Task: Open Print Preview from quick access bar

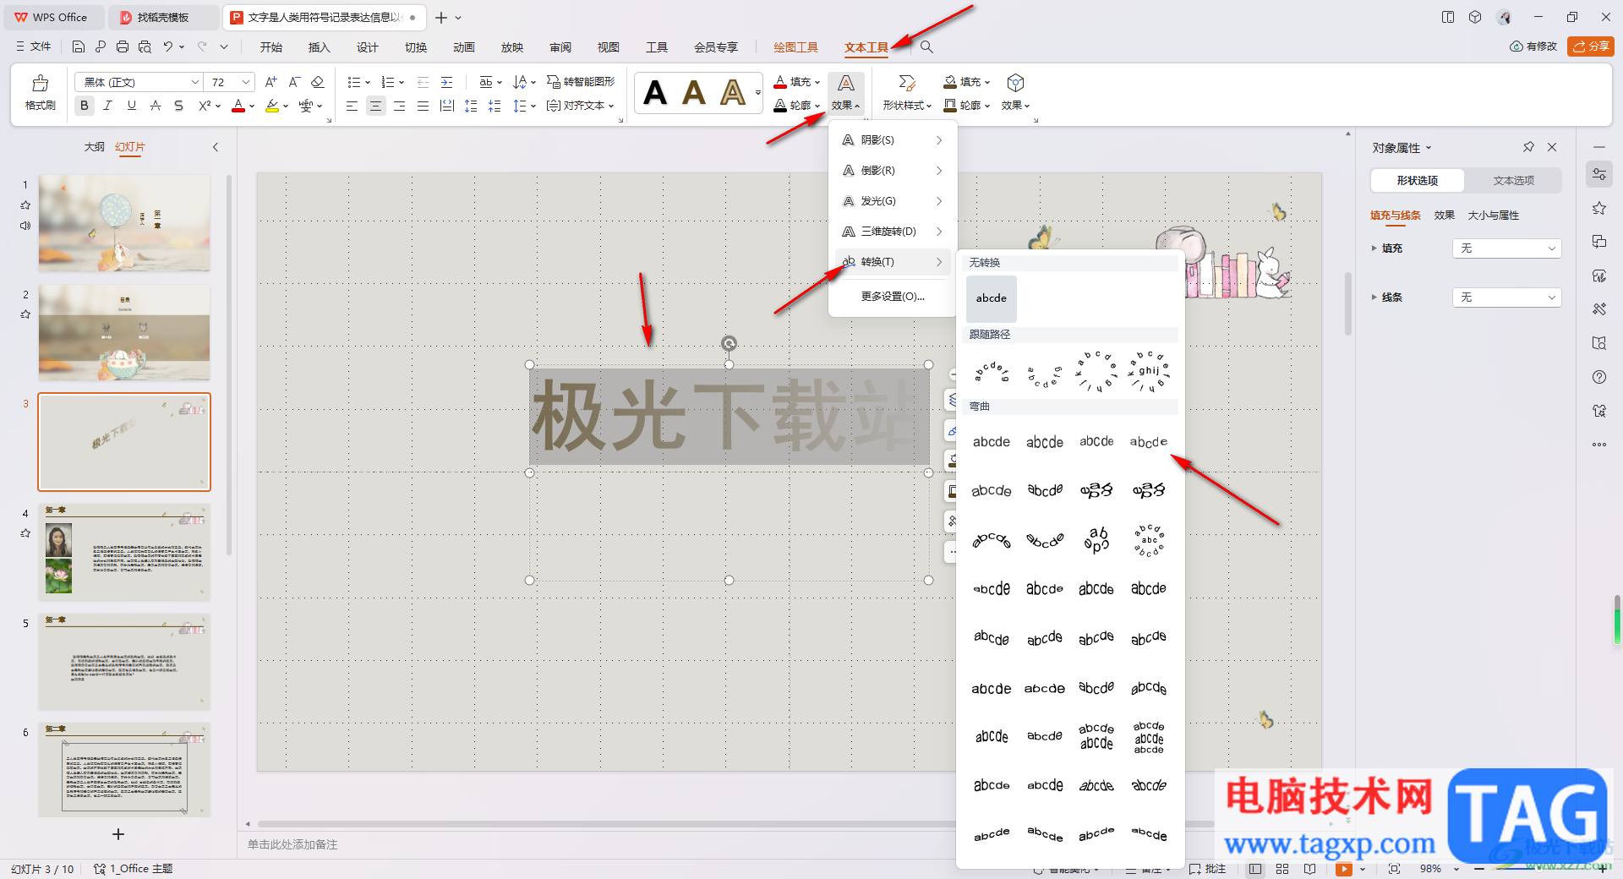Action: pyautogui.click(x=145, y=46)
